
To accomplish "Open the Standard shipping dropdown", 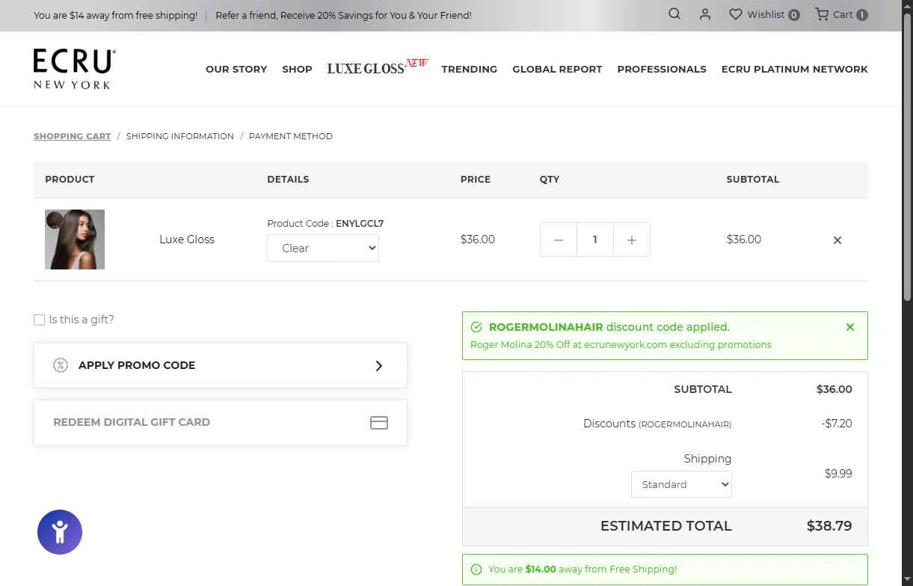I will (x=681, y=484).
